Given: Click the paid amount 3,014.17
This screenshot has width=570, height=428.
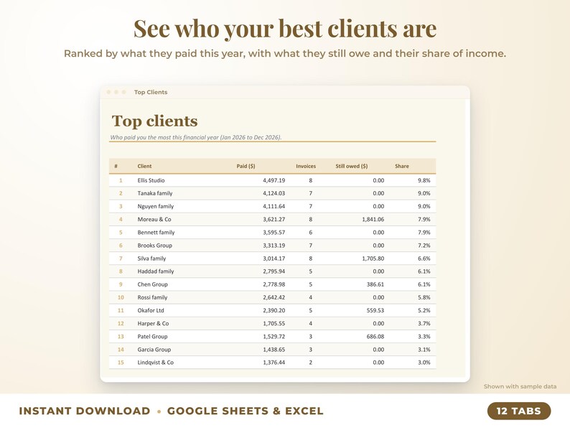Looking at the screenshot, I should 274,259.
